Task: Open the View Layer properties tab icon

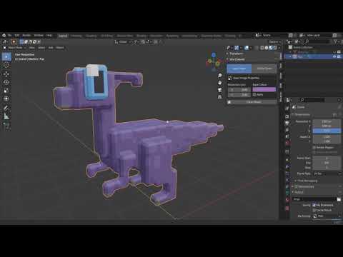Action: pos(287,130)
